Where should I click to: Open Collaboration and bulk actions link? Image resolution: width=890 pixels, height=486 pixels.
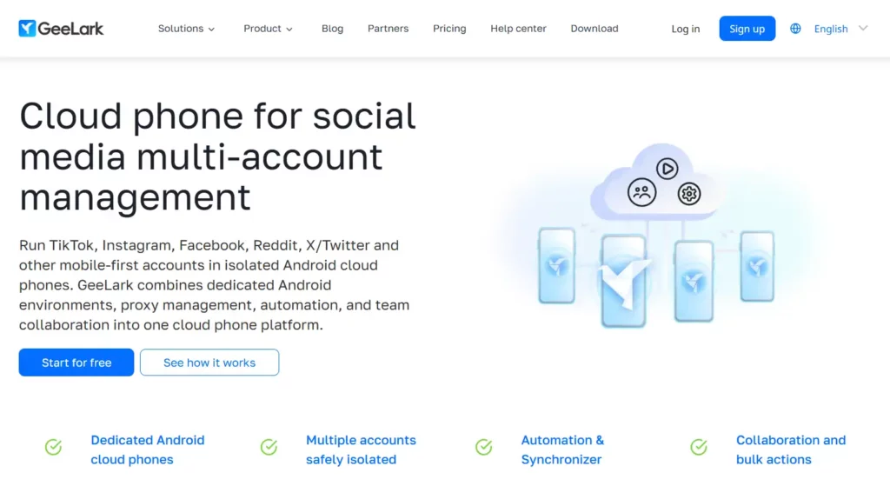click(x=791, y=449)
